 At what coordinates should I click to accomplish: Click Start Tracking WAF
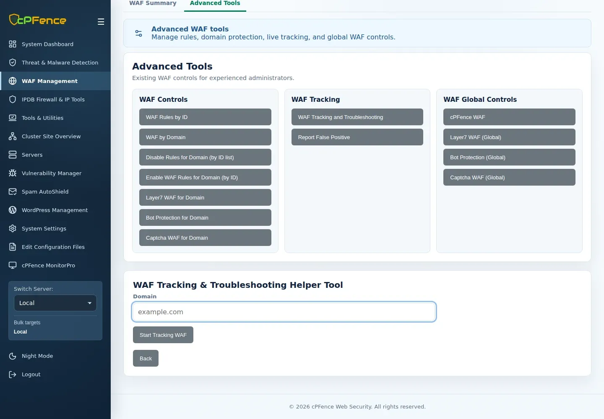point(163,335)
